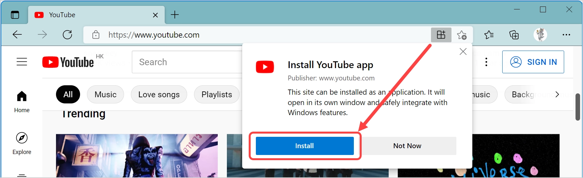Select the Music filter chip
The height and width of the screenshot is (178, 583).
point(105,94)
